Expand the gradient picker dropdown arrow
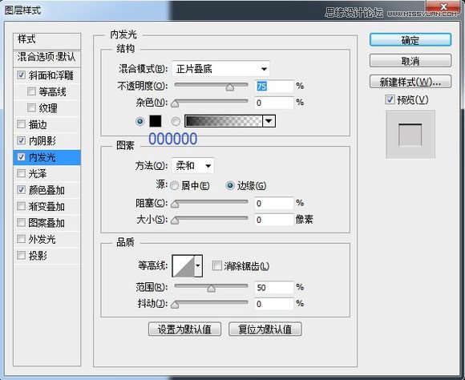 (x=269, y=121)
